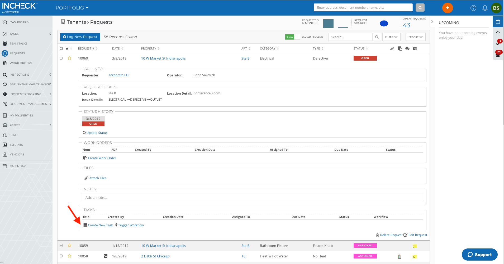Go to Dashboard in the sidebar
The height and width of the screenshot is (264, 504).
19,22
